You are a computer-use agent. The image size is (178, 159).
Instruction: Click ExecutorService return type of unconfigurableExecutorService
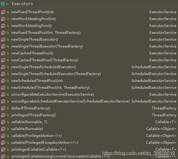pyautogui.click(x=163, y=94)
